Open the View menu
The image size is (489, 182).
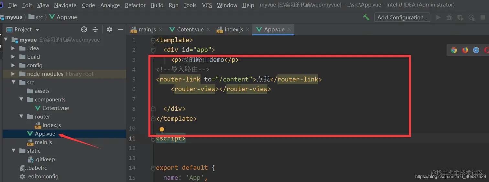click(43, 5)
